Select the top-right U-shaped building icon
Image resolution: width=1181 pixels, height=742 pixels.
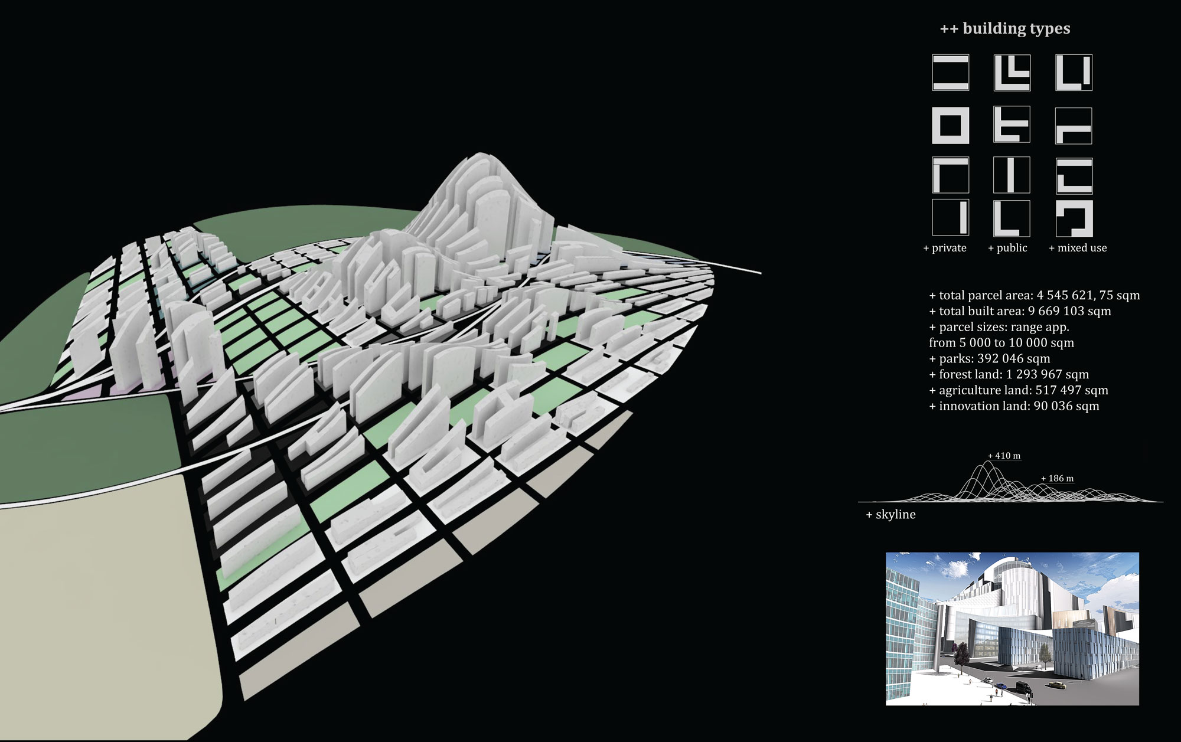coord(1074,73)
